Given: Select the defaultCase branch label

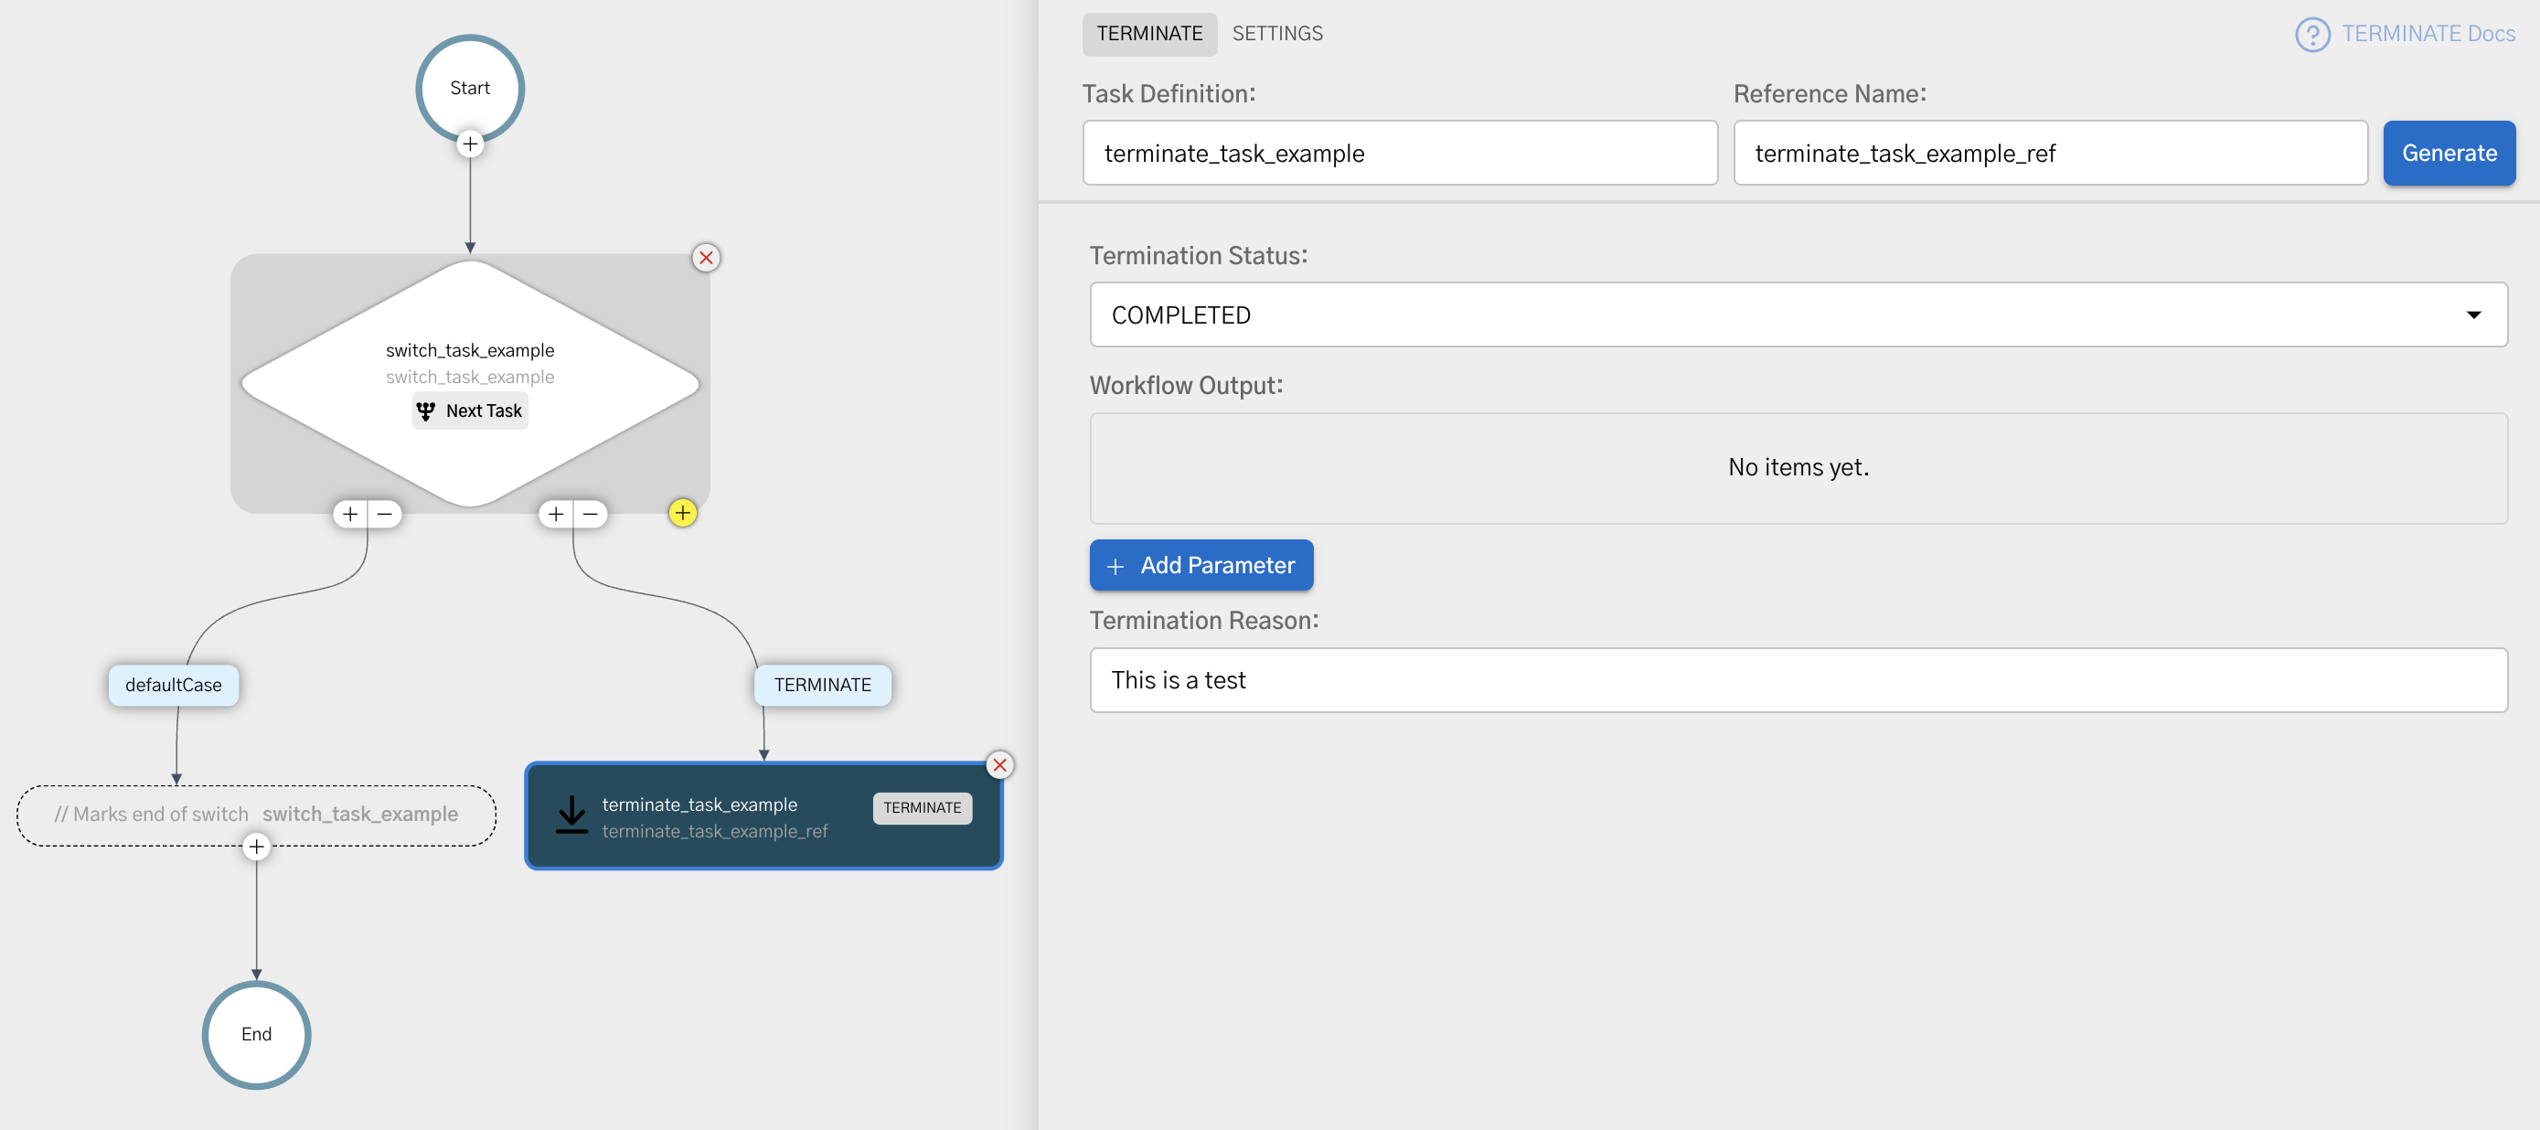Looking at the screenshot, I should click(174, 685).
